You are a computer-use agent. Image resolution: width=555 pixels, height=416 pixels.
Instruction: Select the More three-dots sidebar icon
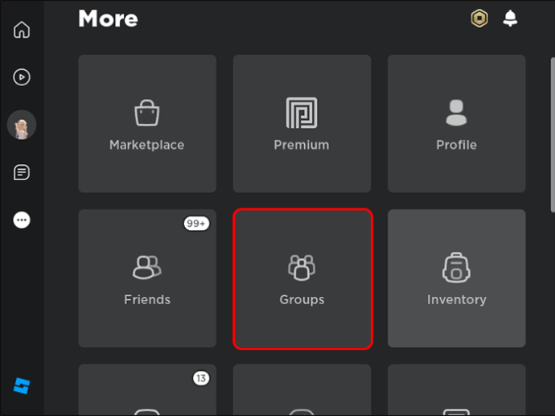[22, 220]
